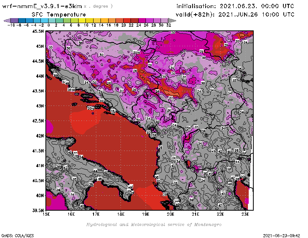Pick the orange legend swatch between 14 and 16
This screenshot has width=308, height=238.
[x=104, y=20]
